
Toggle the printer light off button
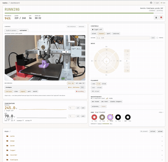click(x=97, y=29)
